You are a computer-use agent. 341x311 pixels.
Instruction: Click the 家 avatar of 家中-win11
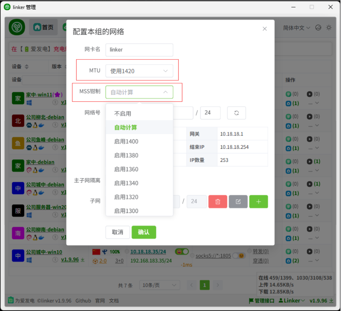[18, 98]
